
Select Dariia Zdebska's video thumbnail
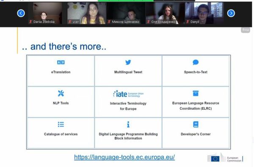(x=45, y=13)
